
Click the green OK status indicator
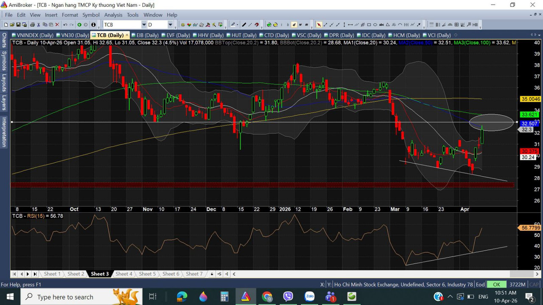pos(497,285)
